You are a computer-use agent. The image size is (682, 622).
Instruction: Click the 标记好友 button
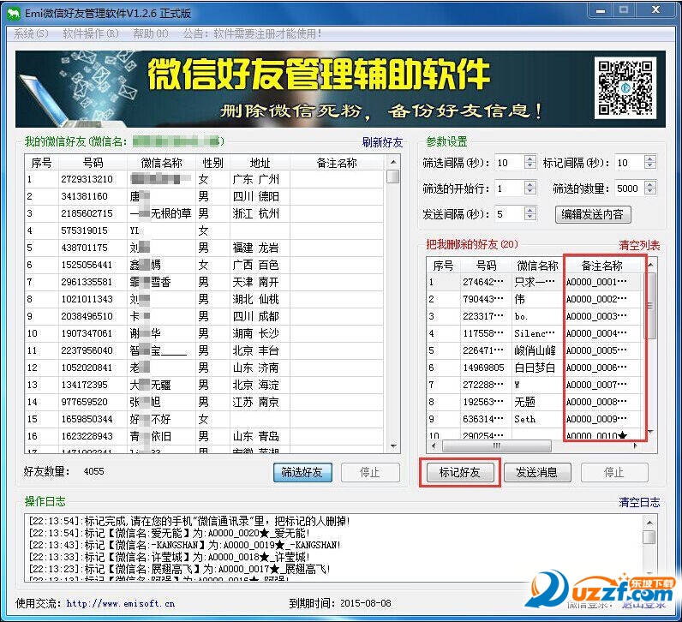pos(460,472)
